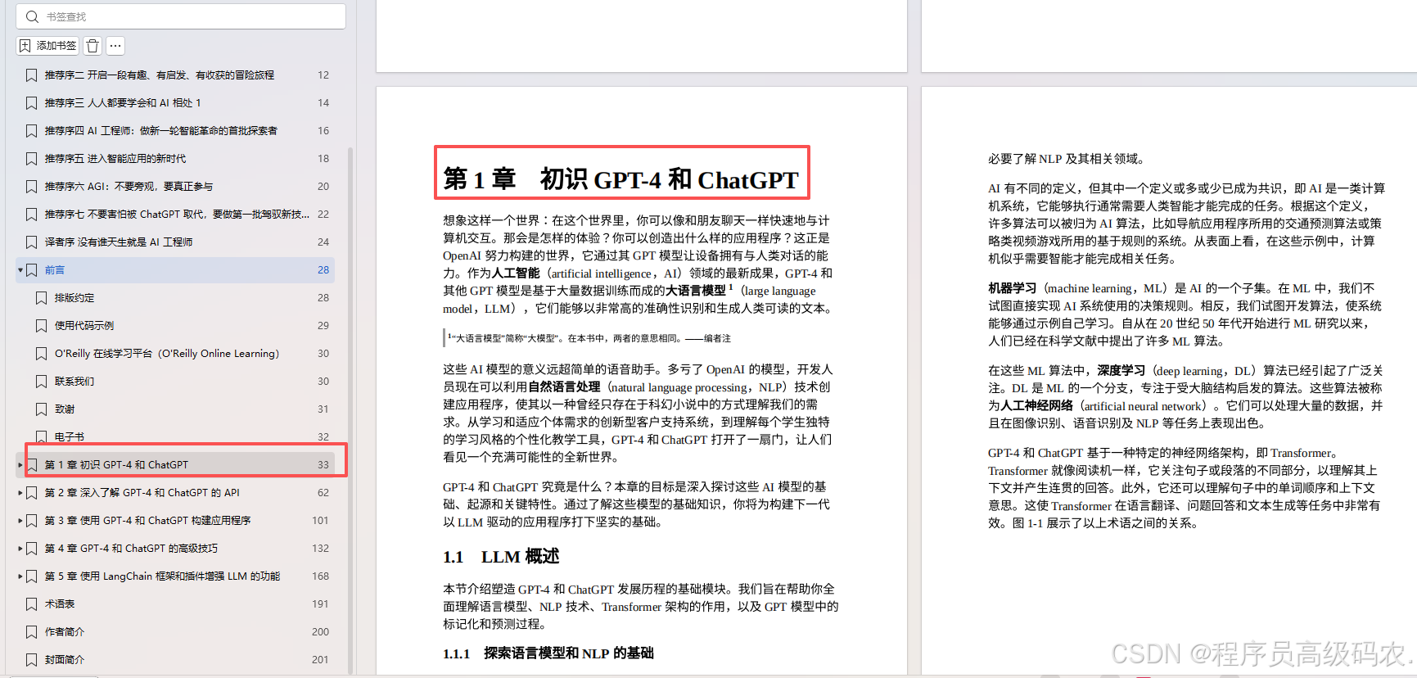Click bookmark icon beside 第 3 章
This screenshot has width=1417, height=678.
pyautogui.click(x=31, y=521)
